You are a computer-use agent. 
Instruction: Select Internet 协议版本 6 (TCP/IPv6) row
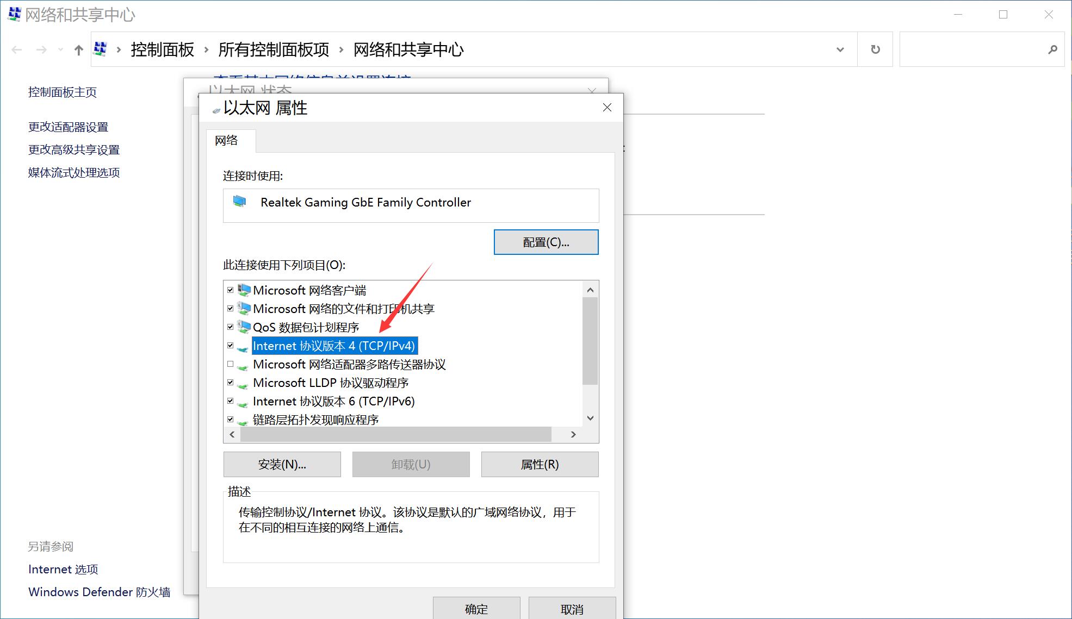pos(334,401)
